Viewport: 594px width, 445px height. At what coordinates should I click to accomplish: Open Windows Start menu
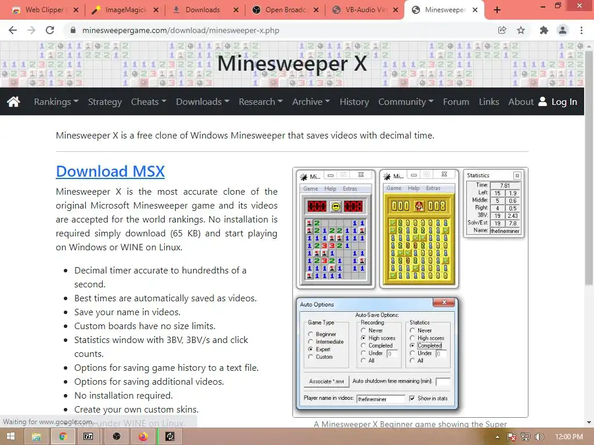(10, 437)
